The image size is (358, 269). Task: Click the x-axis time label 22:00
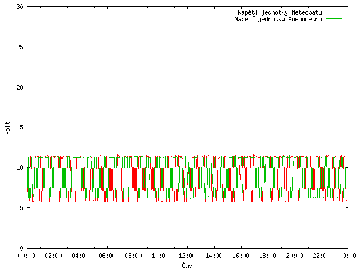(x=321, y=256)
